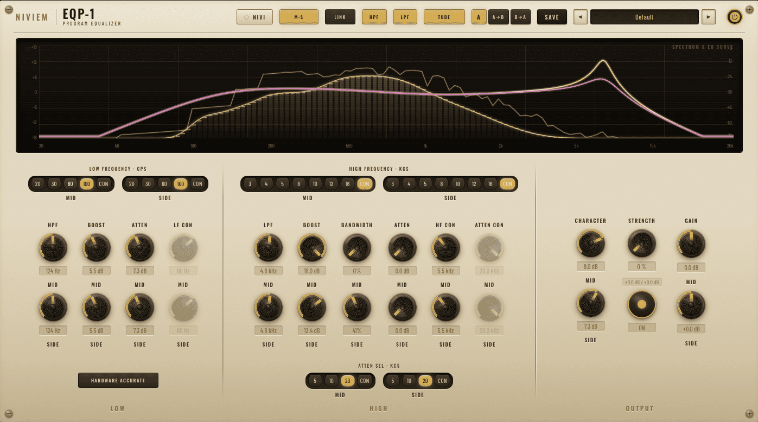Click the low BOOST SIDE knob

pos(97,308)
